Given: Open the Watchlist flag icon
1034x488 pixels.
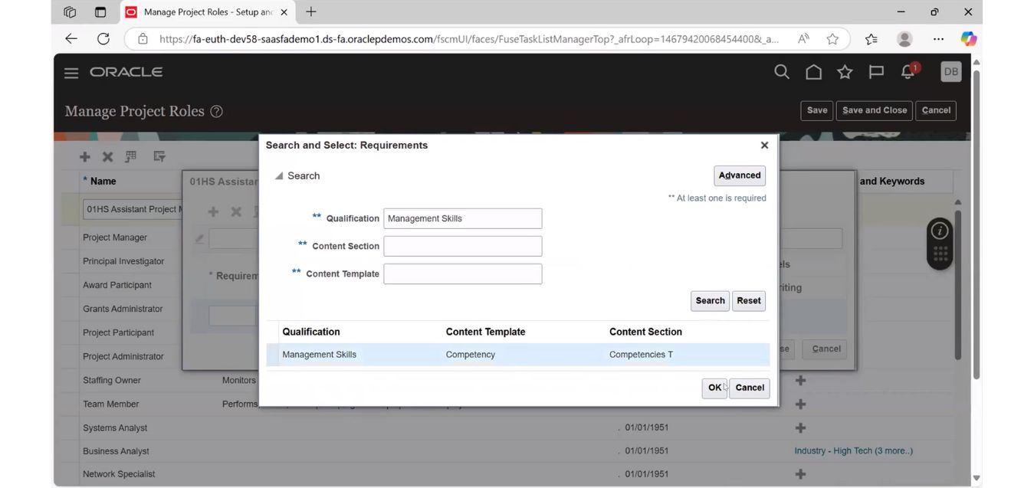Looking at the screenshot, I should 875,71.
